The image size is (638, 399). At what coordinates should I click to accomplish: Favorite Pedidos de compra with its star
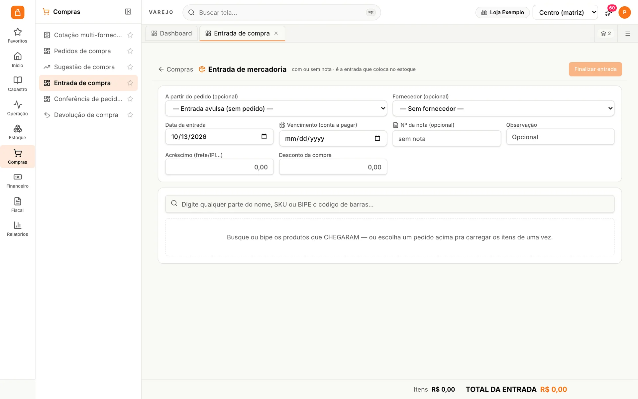coord(130,51)
